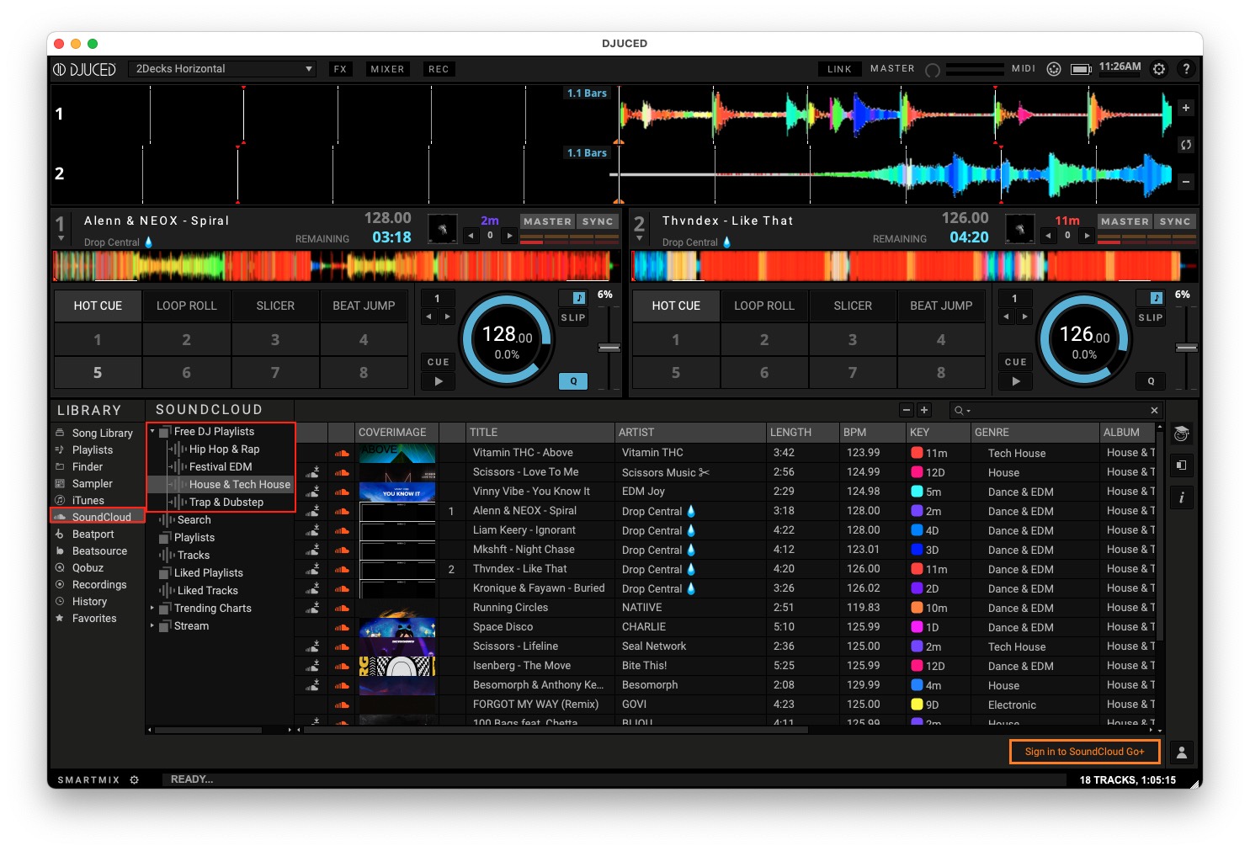Click Sign in to SoundCloud Go+ button
Image resolution: width=1250 pixels, height=851 pixels.
point(1084,752)
